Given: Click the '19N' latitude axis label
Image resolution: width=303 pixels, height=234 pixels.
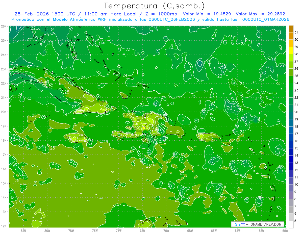Looking at the screenshot, I should (x=4, y=126).
